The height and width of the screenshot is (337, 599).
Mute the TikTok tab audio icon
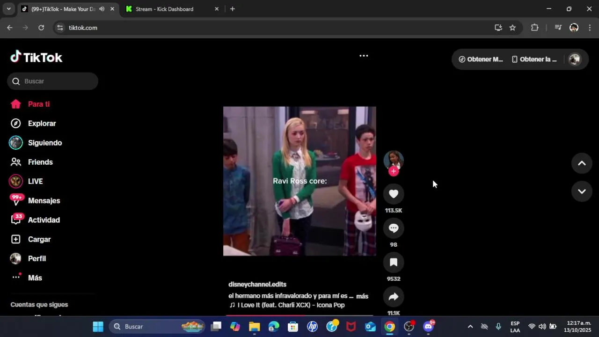[102, 9]
